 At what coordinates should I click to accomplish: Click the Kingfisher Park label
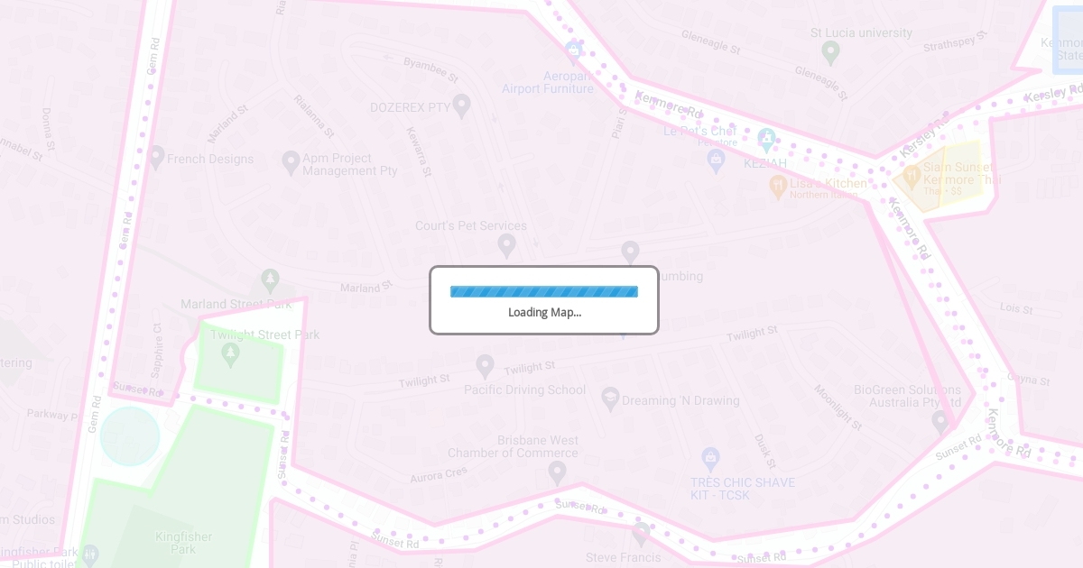183,543
